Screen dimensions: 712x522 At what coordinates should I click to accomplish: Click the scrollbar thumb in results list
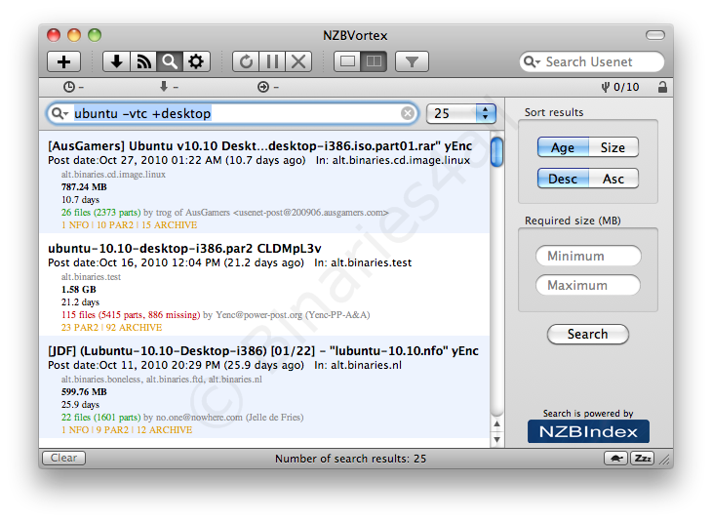pos(497,152)
